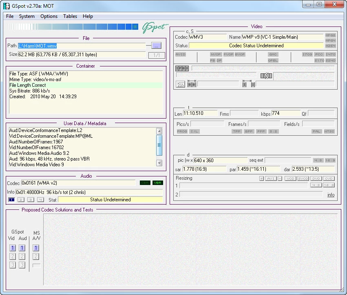Click the DVD resizing preset button

[316, 178]
